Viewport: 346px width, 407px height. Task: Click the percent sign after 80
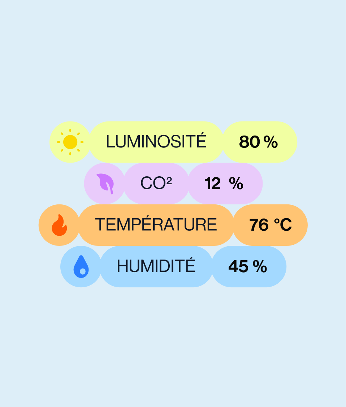pyautogui.click(x=271, y=142)
